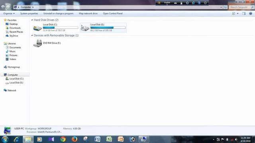Open Windows Explorer taskbar icon

28,139
